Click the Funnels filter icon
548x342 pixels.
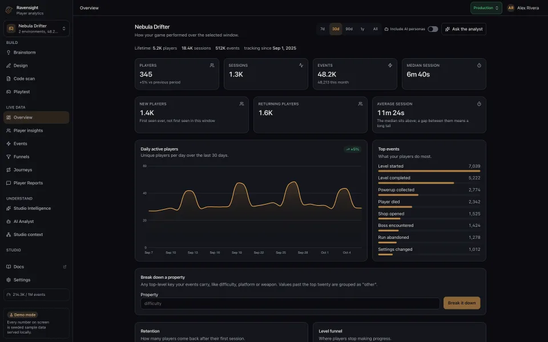click(x=9, y=157)
